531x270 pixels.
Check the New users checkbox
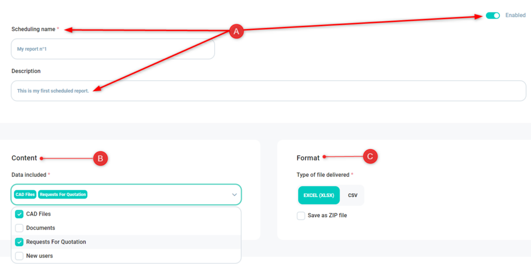click(x=20, y=256)
